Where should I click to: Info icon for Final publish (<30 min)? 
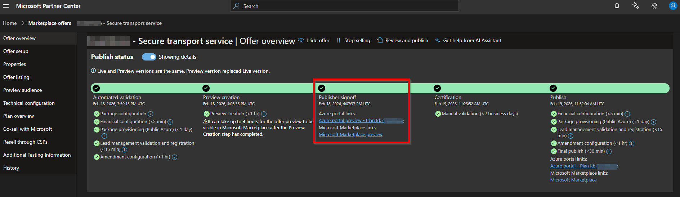tap(609, 151)
